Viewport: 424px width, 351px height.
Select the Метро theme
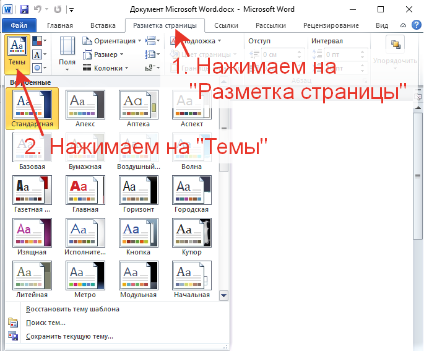pyautogui.click(x=85, y=279)
